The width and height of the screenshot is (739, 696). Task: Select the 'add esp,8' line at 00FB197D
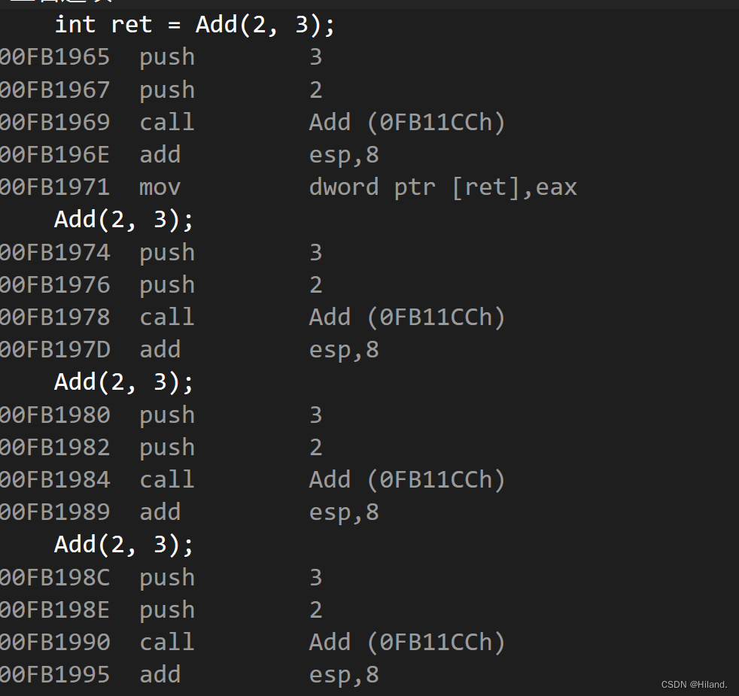(x=160, y=350)
